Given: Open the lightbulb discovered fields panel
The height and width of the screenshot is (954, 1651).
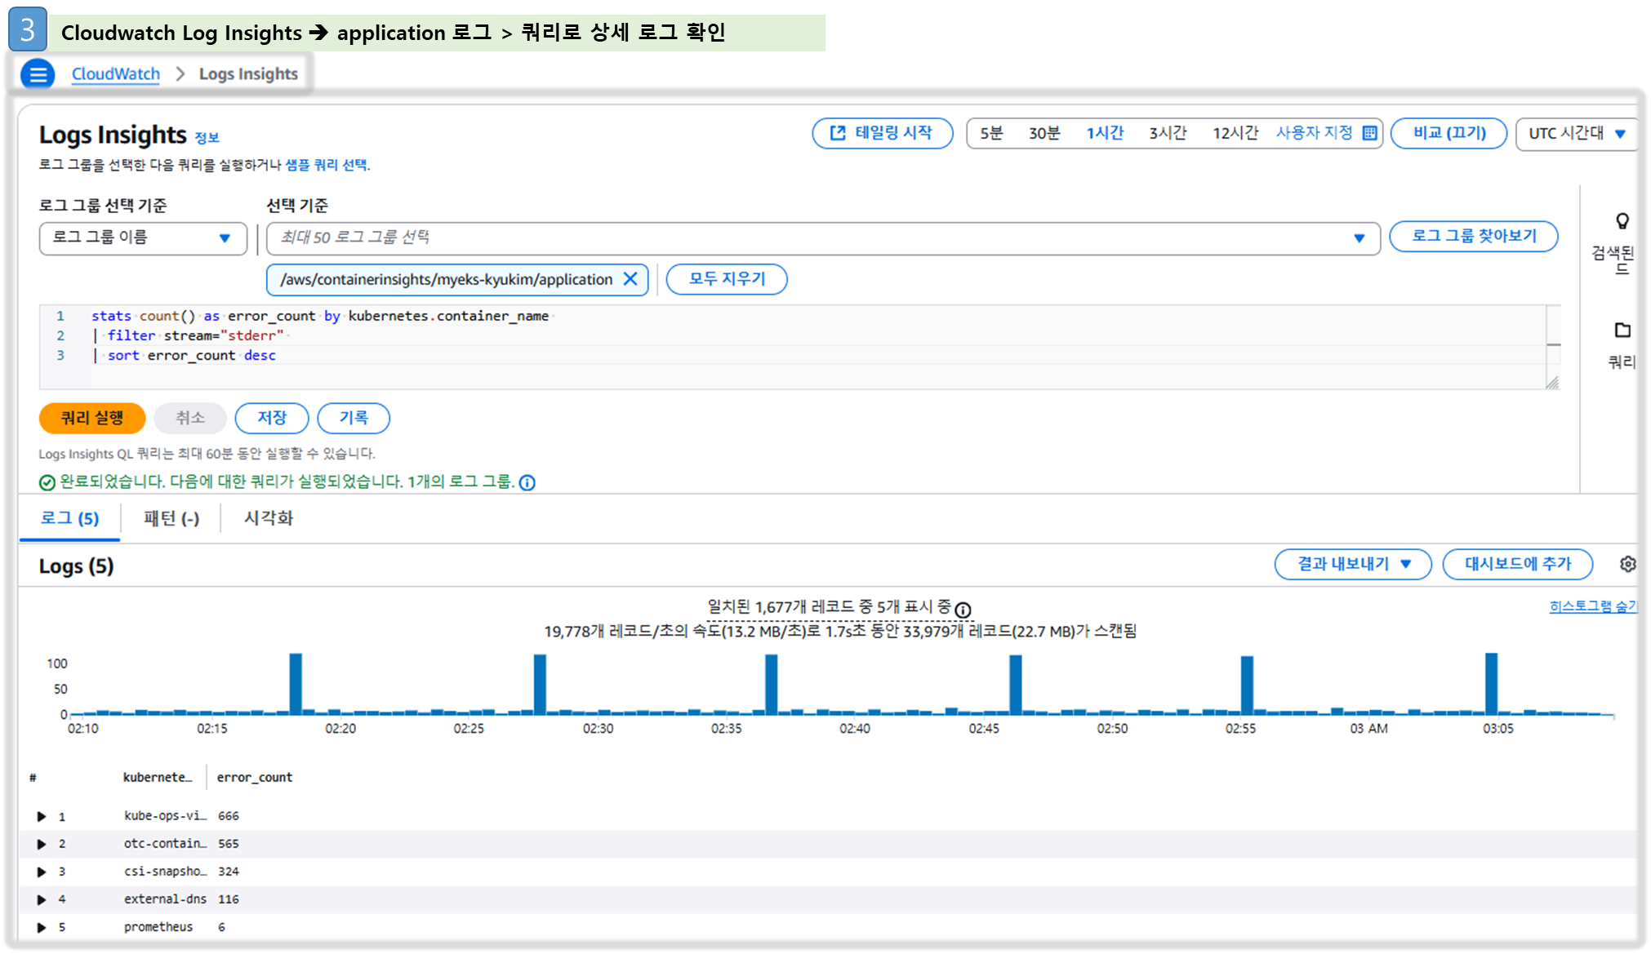Looking at the screenshot, I should pos(1622,221).
